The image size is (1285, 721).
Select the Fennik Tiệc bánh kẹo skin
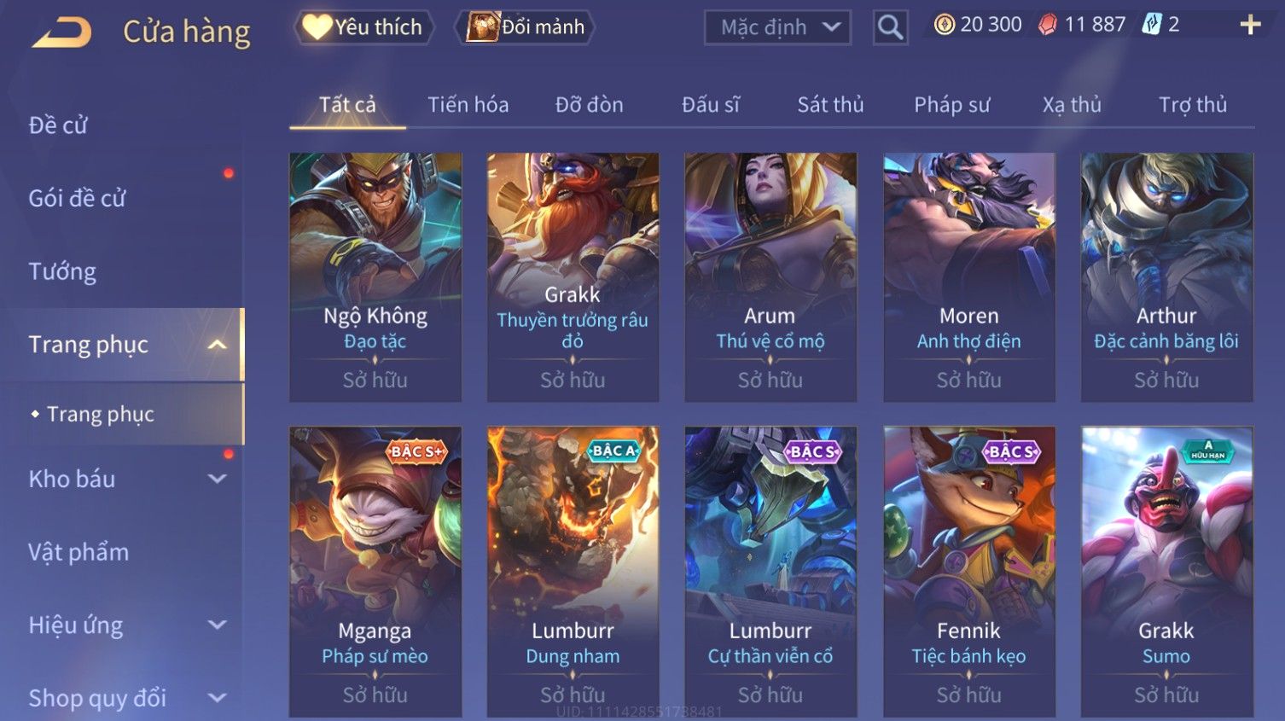pos(969,572)
